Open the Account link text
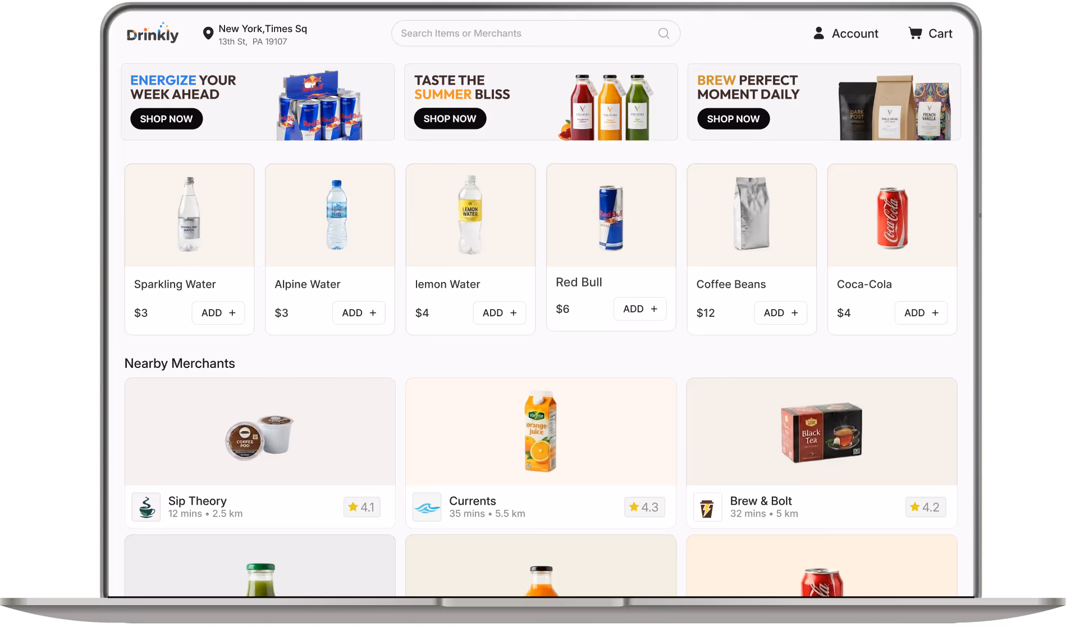Image resolution: width=1066 pixels, height=627 pixels. pos(855,34)
